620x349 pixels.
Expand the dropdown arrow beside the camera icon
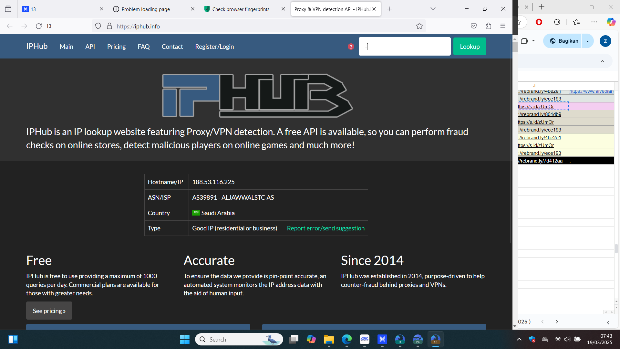pyautogui.click(x=533, y=41)
